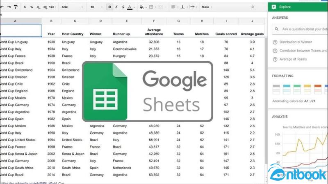Click the Explore panel icon

[x=274, y=7]
